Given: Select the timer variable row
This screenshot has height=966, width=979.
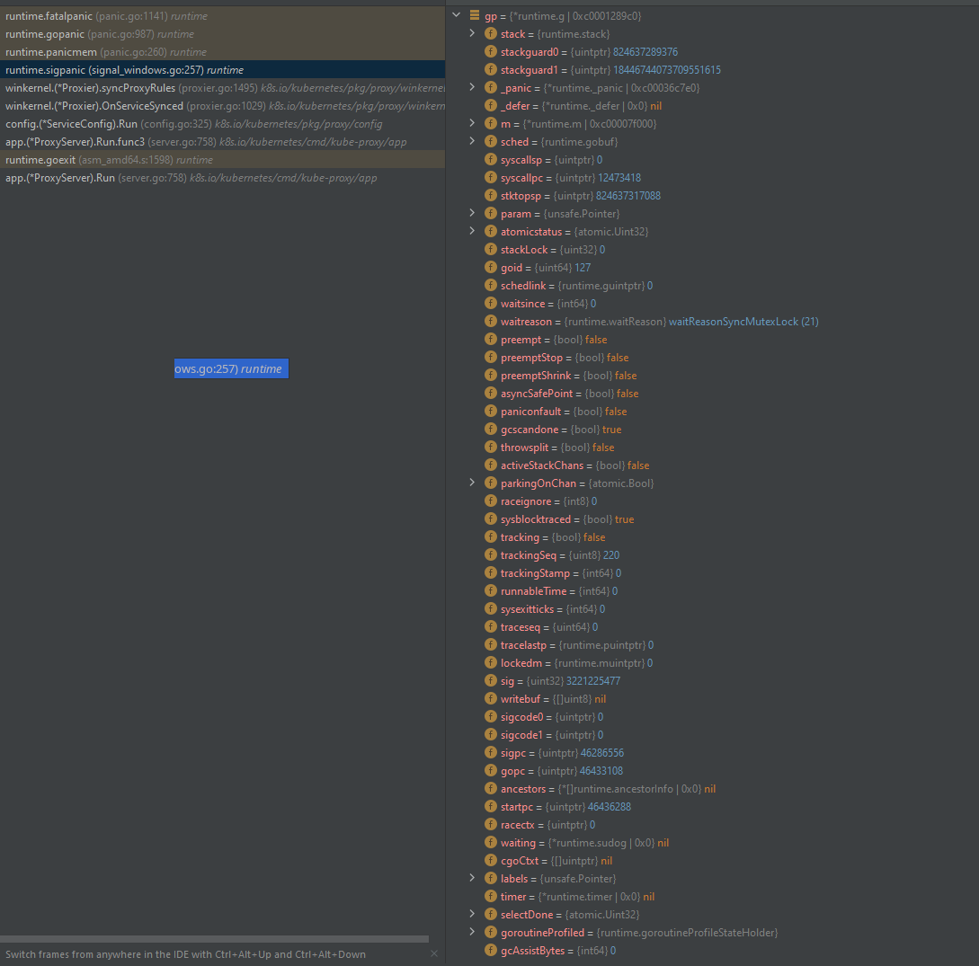Looking at the screenshot, I should coord(712,896).
